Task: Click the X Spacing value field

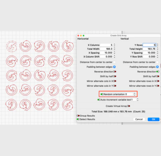Action: tap(106, 53)
